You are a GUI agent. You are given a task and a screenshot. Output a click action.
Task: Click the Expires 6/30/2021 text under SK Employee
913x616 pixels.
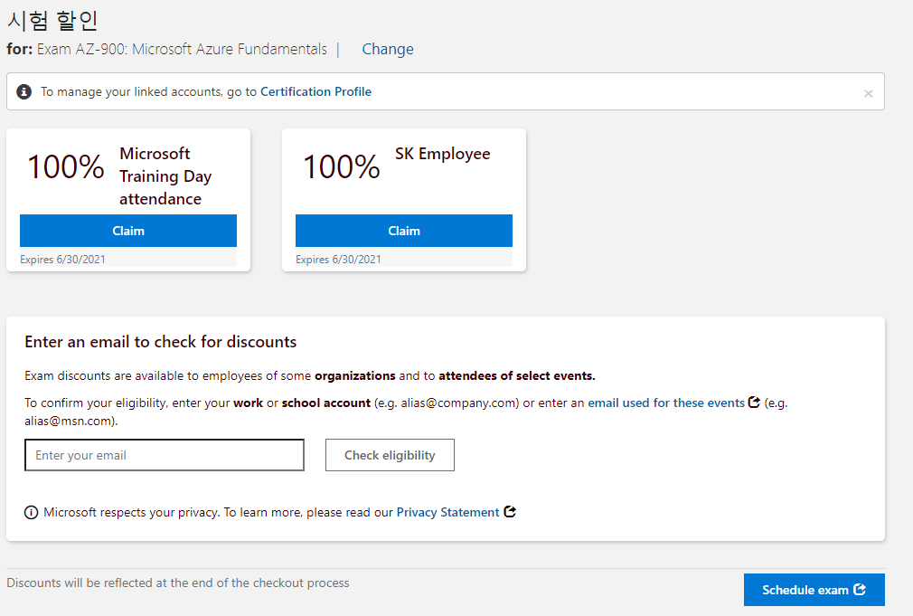pyautogui.click(x=338, y=260)
